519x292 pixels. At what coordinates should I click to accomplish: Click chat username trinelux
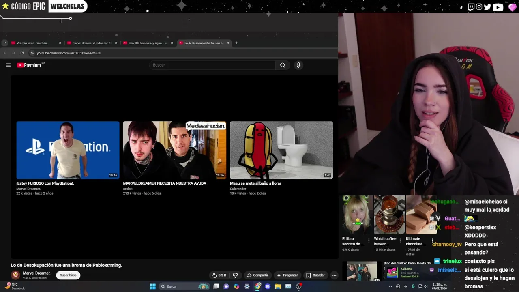[452, 261]
